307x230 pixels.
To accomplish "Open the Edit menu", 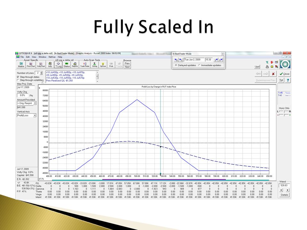I will pyautogui.click(x=28, y=57).
